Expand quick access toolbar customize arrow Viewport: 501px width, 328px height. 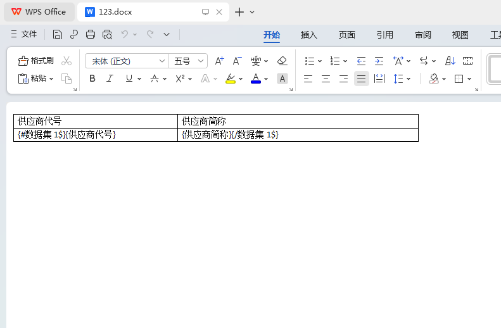pos(167,34)
